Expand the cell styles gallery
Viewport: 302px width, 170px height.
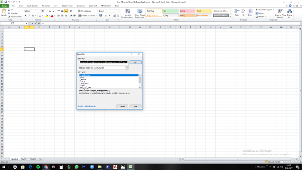[230, 17]
